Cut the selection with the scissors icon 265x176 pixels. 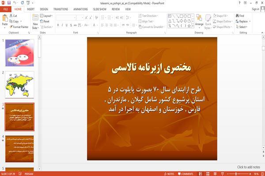pos(11,16)
